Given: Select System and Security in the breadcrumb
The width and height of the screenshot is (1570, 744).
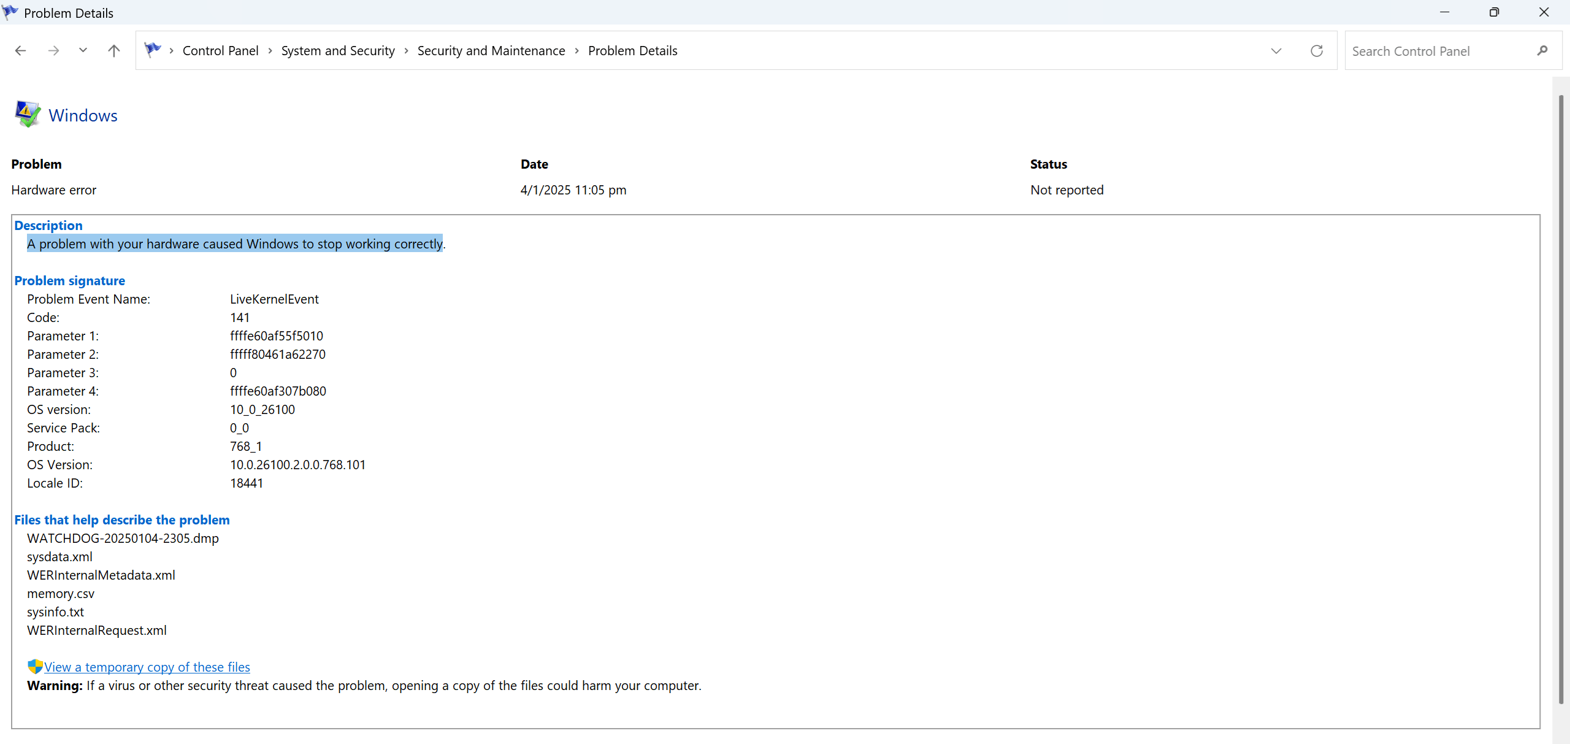Looking at the screenshot, I should pyautogui.click(x=338, y=50).
